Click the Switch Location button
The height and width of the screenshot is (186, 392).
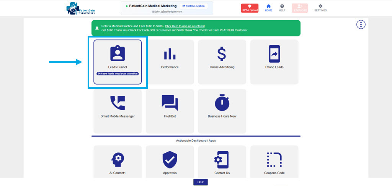pos(193,6)
